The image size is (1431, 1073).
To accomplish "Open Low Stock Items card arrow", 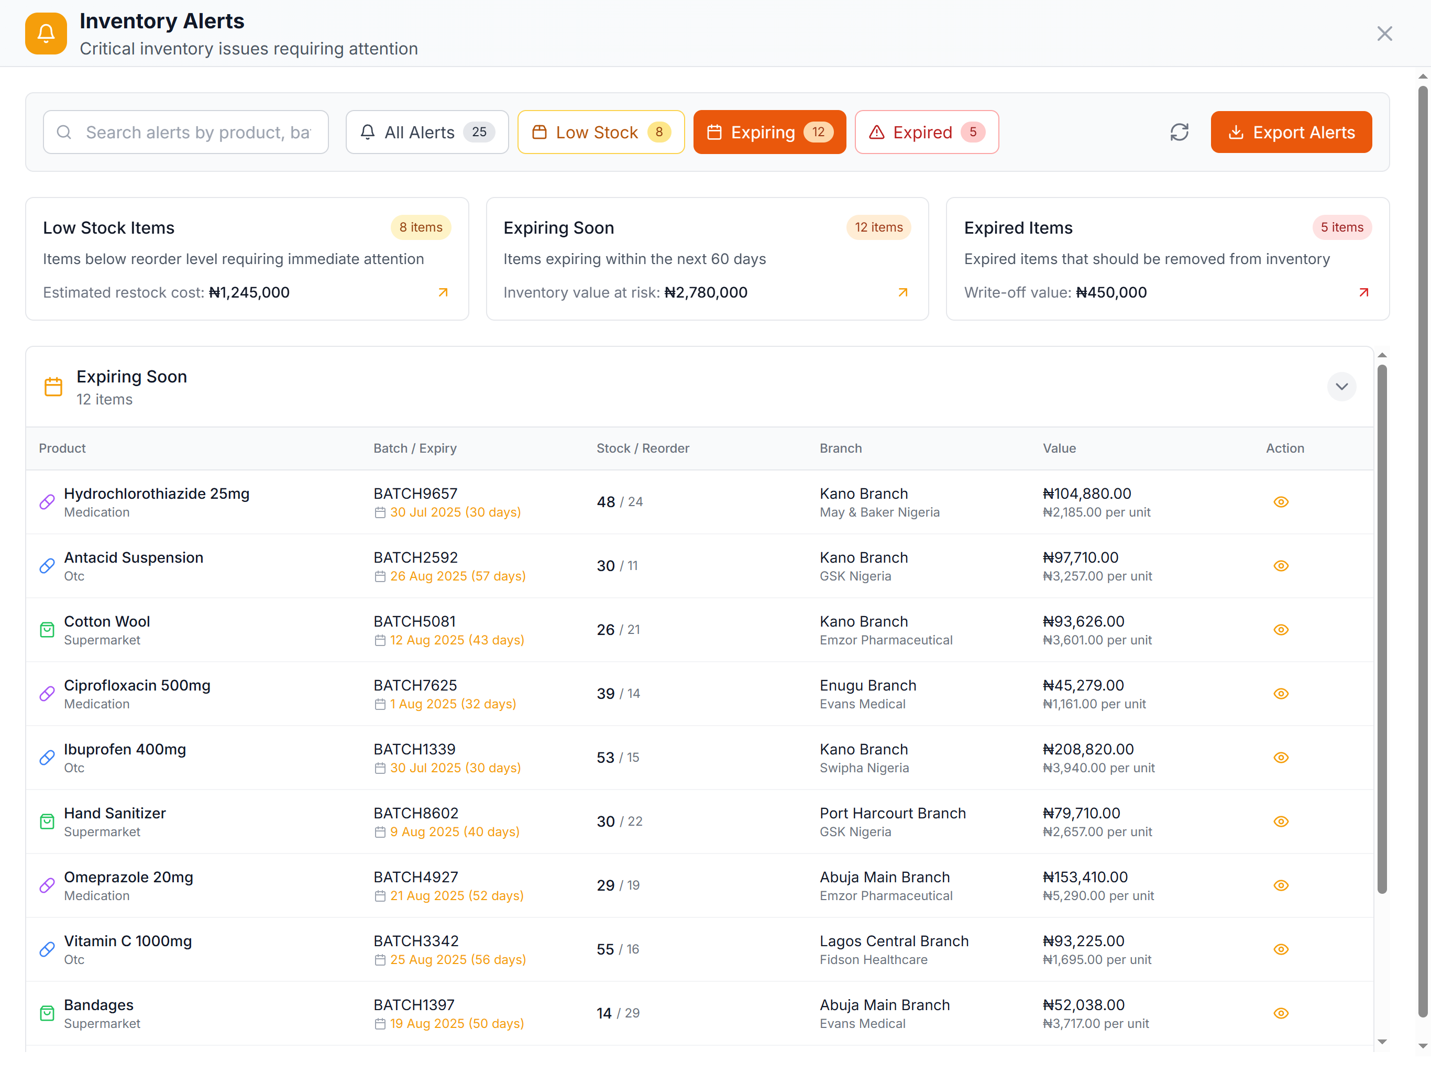I will pos(443,292).
